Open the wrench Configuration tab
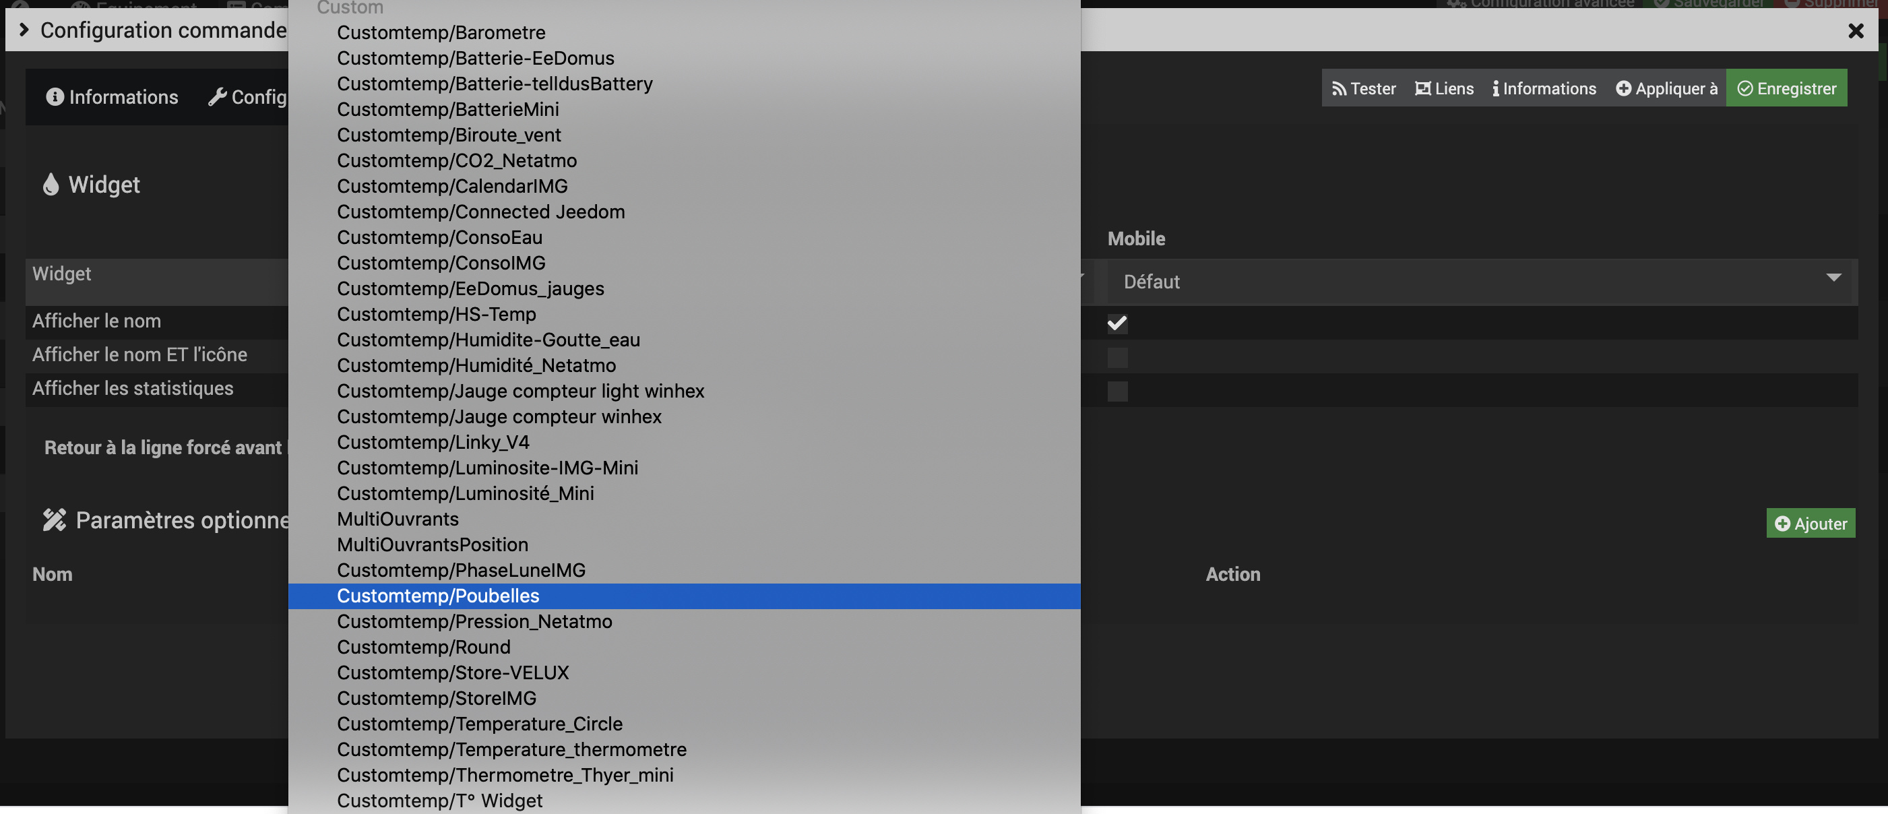1888x814 pixels. (248, 97)
